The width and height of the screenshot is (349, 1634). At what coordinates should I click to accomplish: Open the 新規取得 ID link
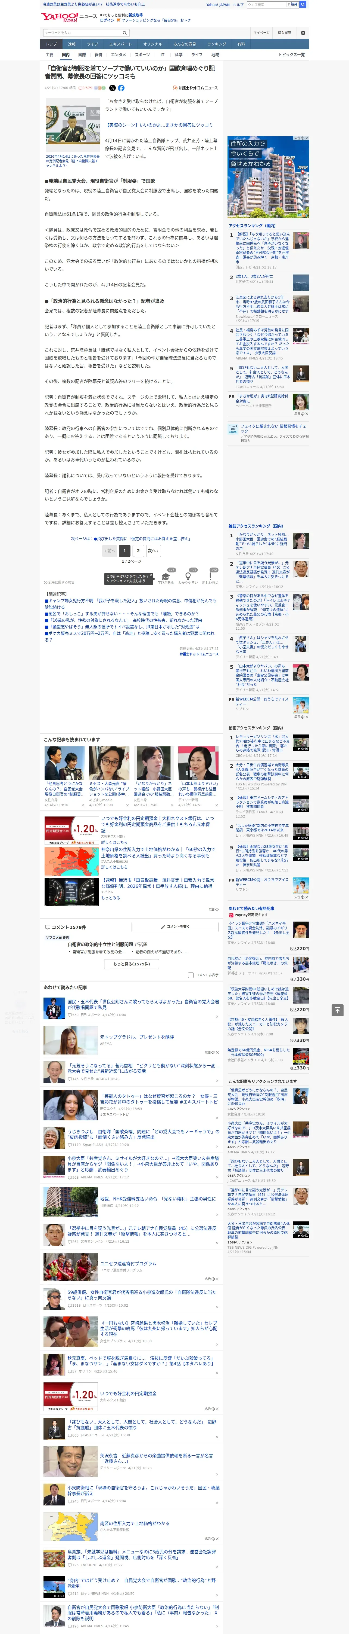click(x=136, y=15)
